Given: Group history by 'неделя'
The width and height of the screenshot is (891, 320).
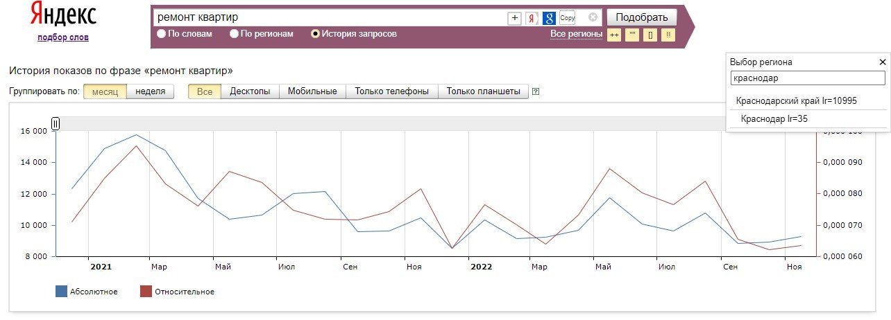Looking at the screenshot, I should pyautogui.click(x=151, y=91).
